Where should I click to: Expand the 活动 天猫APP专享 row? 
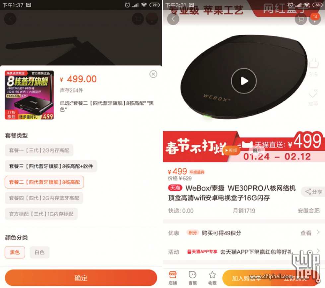click(x=244, y=252)
